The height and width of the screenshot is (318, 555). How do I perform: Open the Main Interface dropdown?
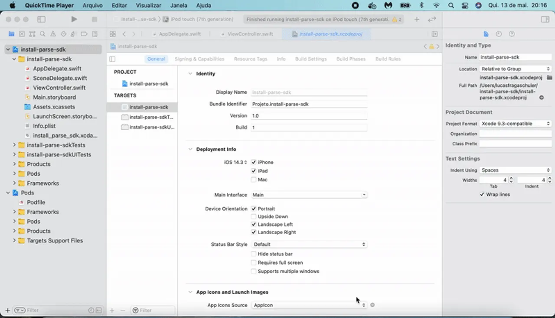click(x=309, y=195)
